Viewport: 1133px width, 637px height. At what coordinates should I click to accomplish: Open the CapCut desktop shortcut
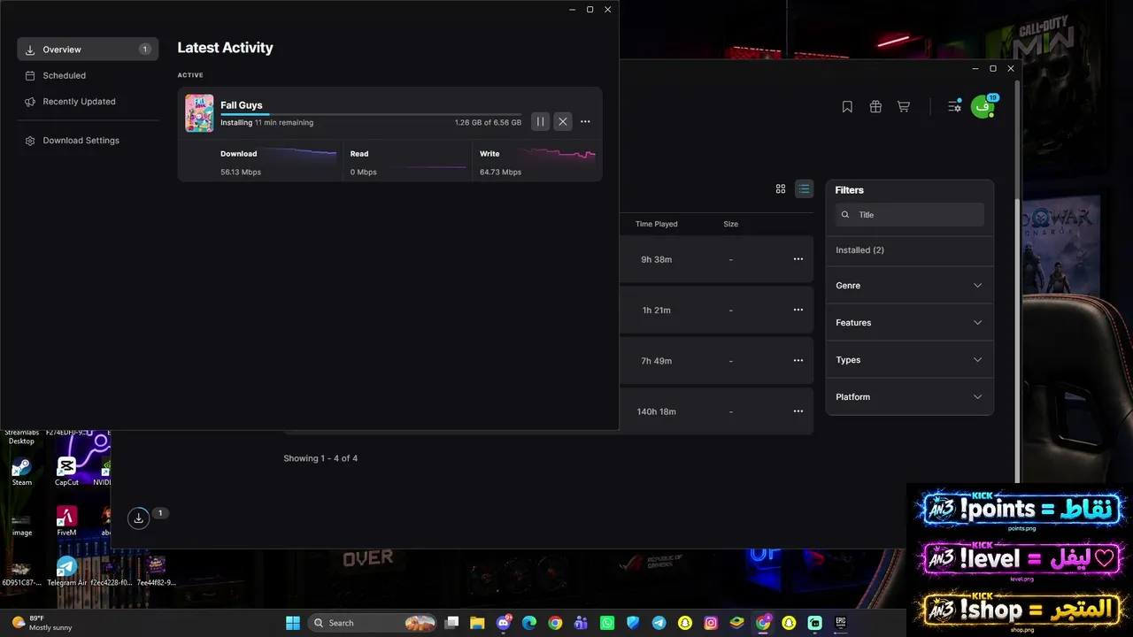[66, 471]
